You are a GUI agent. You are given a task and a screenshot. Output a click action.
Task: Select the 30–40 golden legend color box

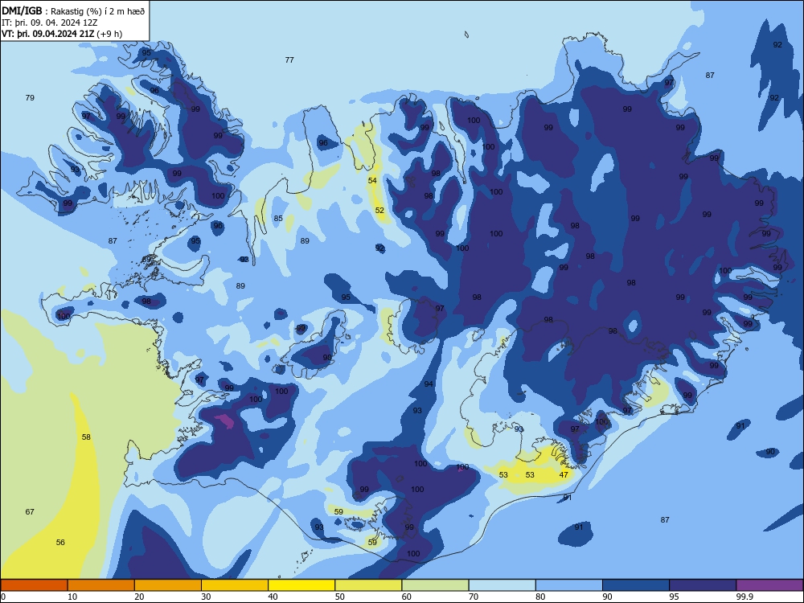click(235, 585)
